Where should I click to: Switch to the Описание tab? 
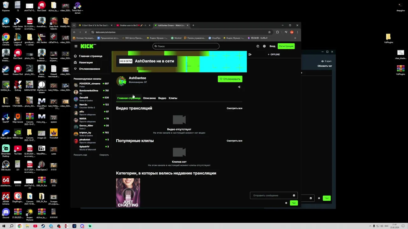149,98
